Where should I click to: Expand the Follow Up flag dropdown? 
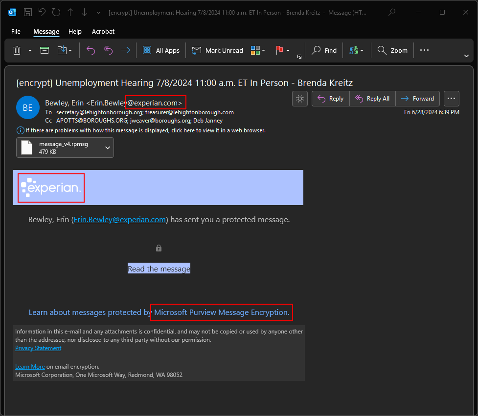(288, 50)
